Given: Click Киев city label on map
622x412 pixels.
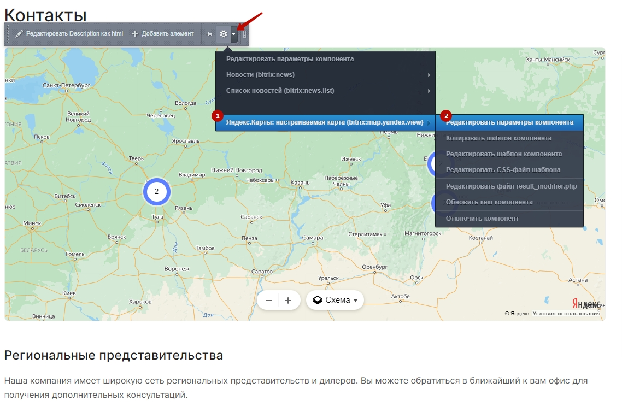Looking at the screenshot, I should pos(69,293).
